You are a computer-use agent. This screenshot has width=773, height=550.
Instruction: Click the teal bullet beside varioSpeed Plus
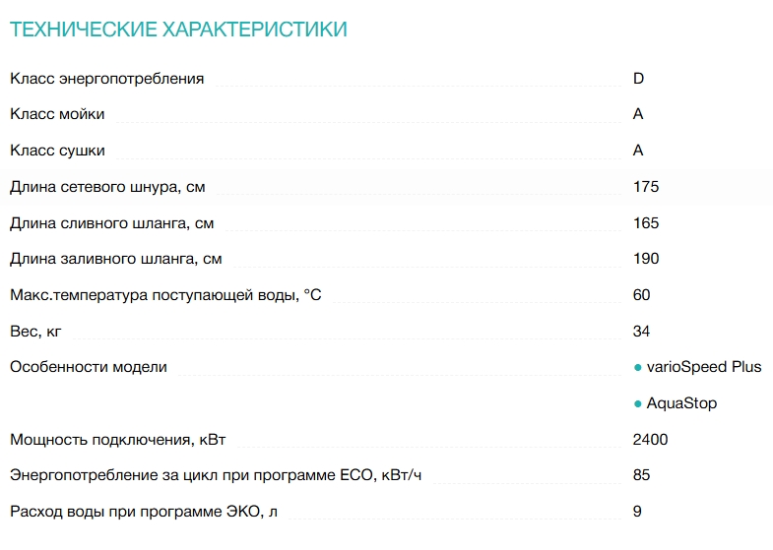[x=638, y=367]
